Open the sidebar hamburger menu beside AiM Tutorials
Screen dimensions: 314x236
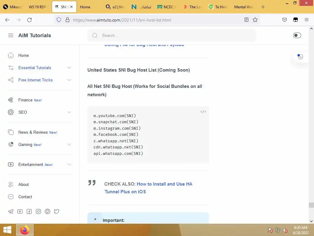11,35
